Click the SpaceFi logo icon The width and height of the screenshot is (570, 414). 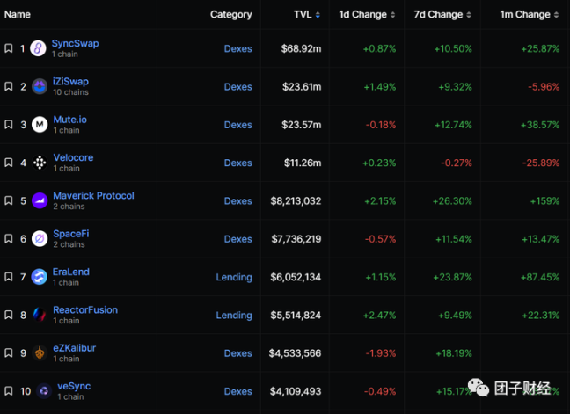40,238
